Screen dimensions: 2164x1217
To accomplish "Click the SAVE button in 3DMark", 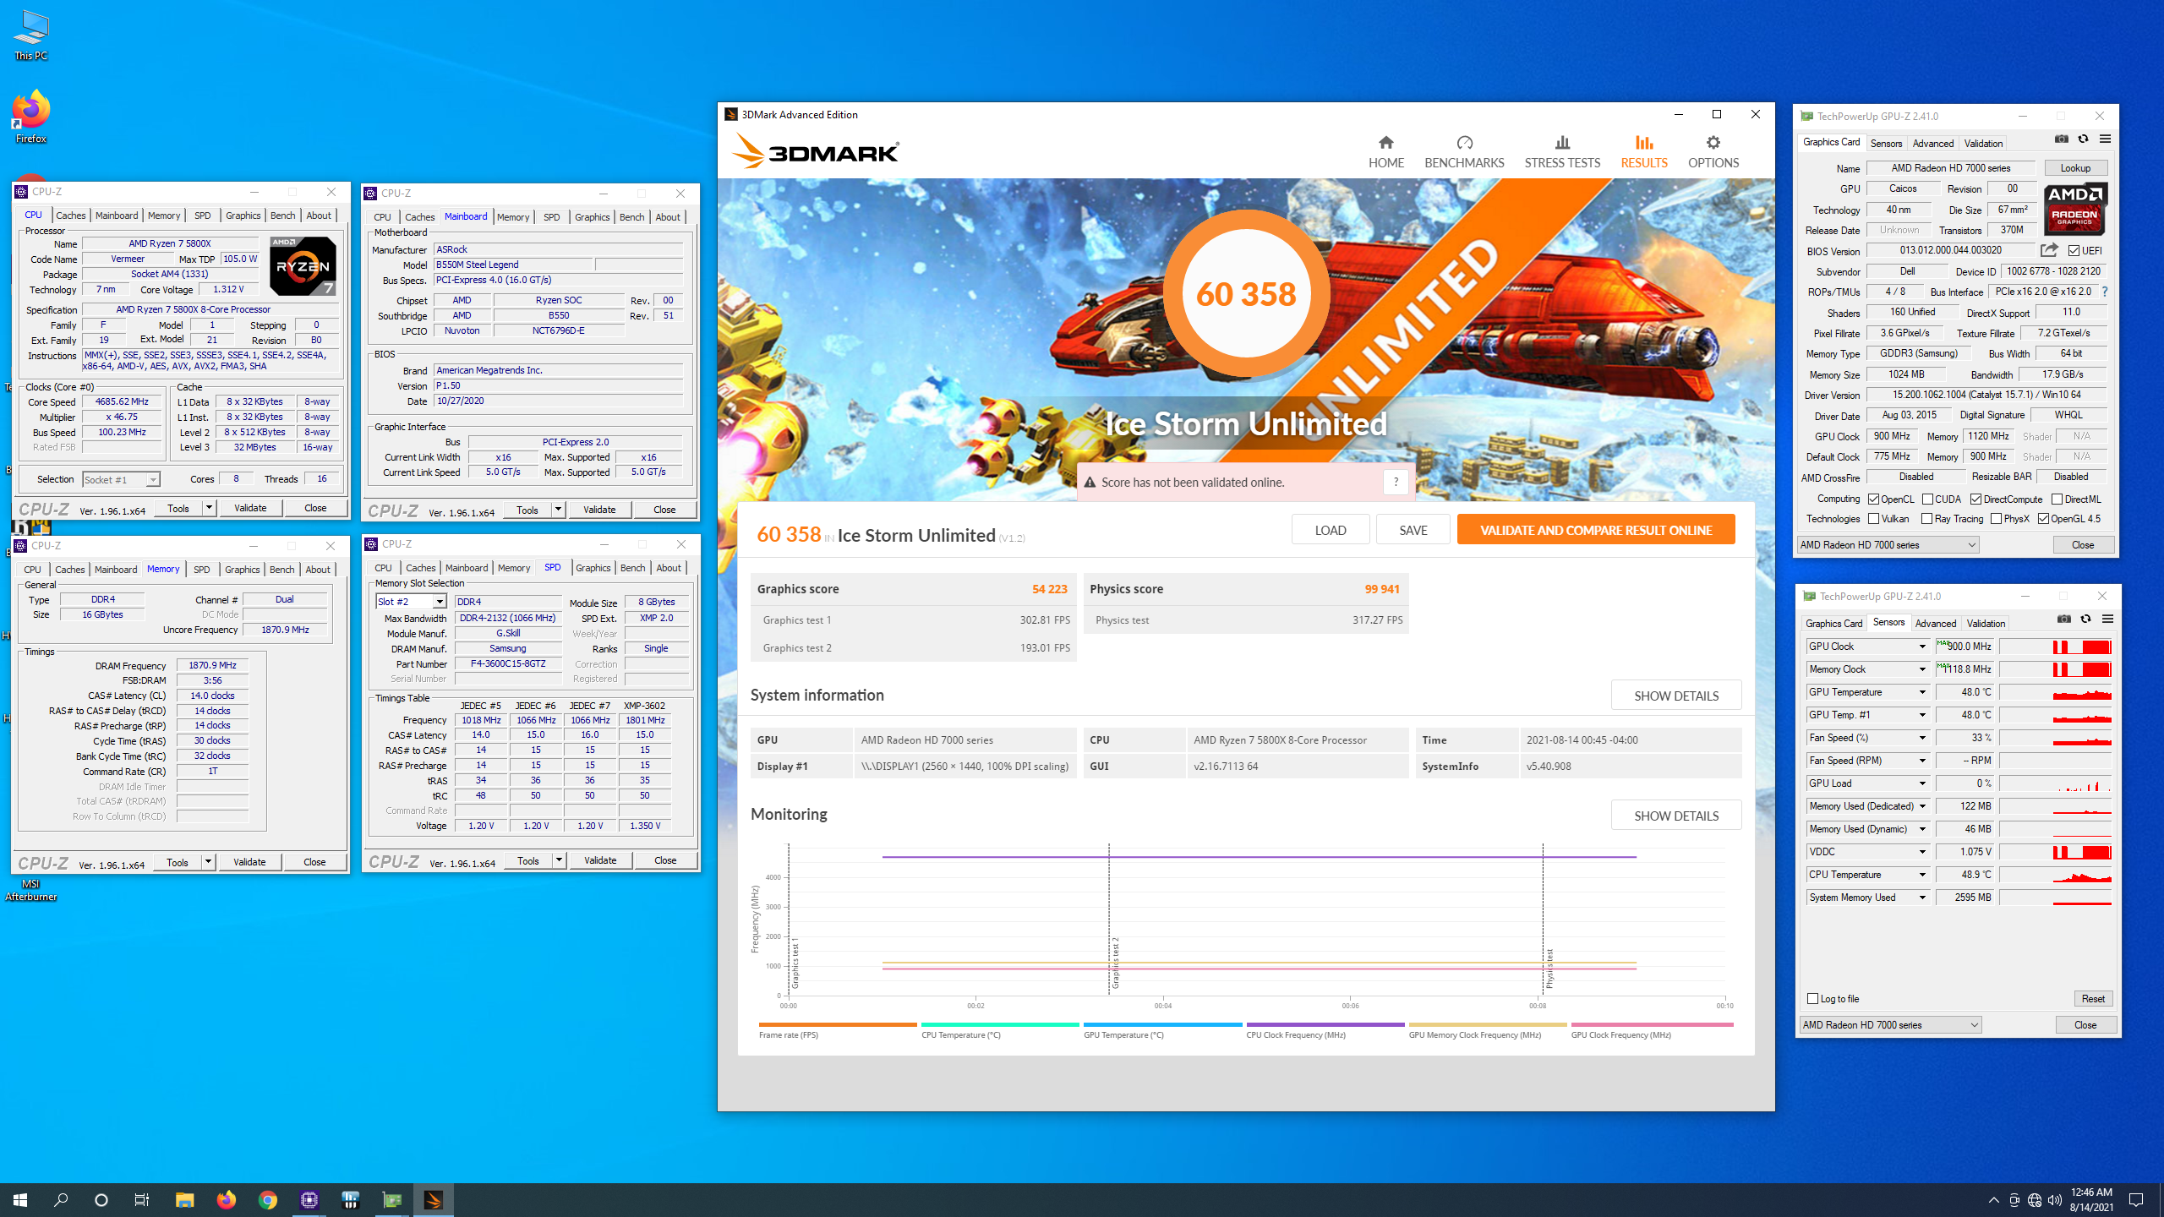I will 1413,530.
